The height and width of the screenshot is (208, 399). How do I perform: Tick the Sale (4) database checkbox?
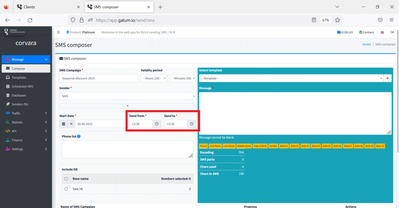point(66,189)
